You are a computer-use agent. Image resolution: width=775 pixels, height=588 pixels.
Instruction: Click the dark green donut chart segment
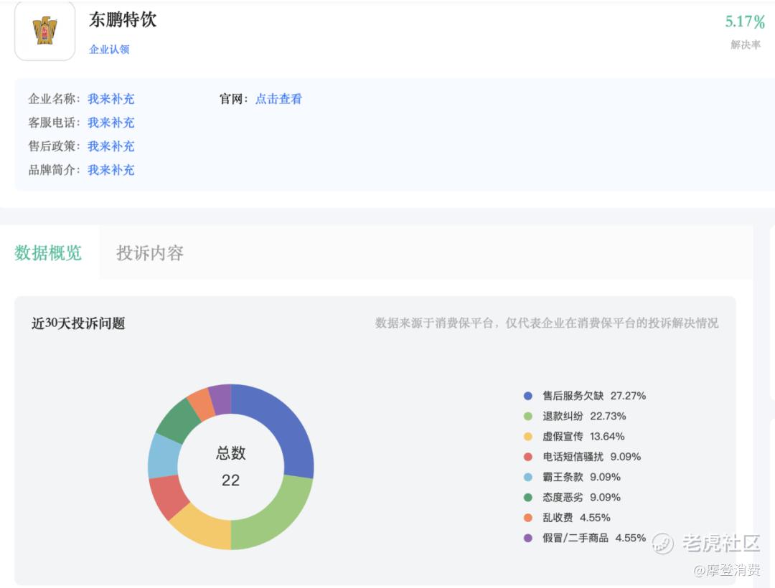[177, 421]
